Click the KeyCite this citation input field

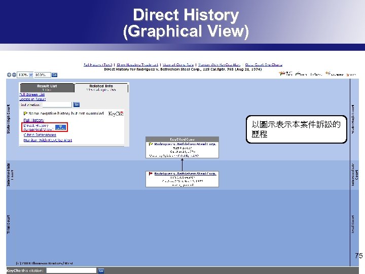pos(71,270)
